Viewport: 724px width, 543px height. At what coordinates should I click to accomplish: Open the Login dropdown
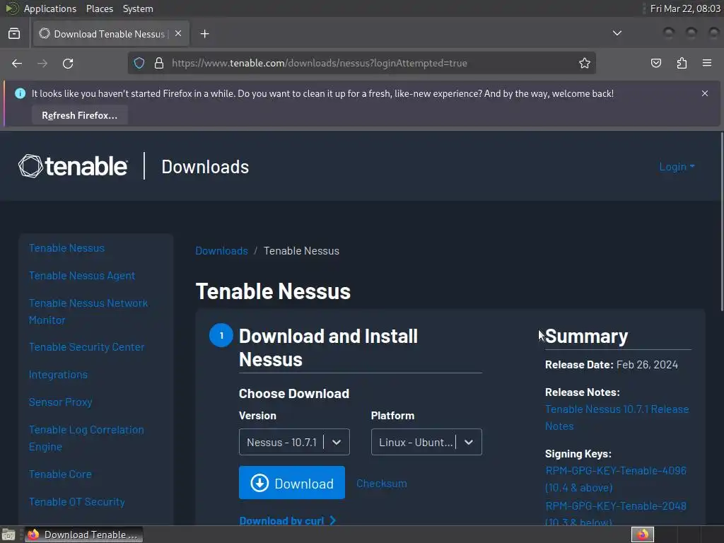point(677,167)
